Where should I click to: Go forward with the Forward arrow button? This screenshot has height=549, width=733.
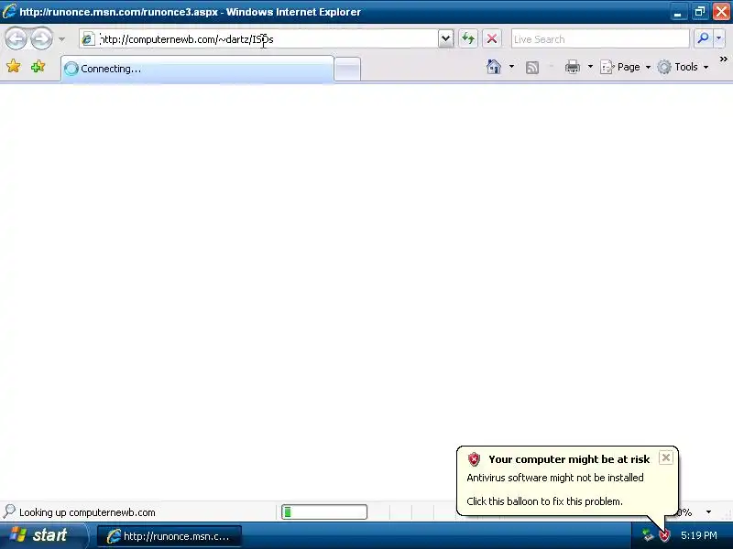[42, 38]
